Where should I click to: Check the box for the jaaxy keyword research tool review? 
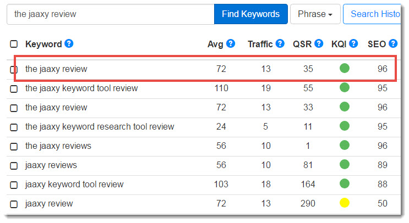(14, 127)
